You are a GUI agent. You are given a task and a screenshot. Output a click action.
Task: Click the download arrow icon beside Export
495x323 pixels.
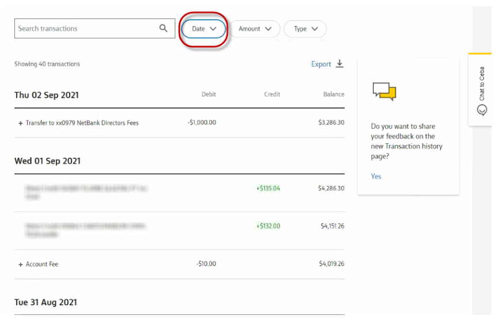coord(339,64)
